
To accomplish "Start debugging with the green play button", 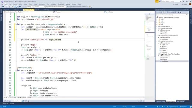I will coord(67,7).
